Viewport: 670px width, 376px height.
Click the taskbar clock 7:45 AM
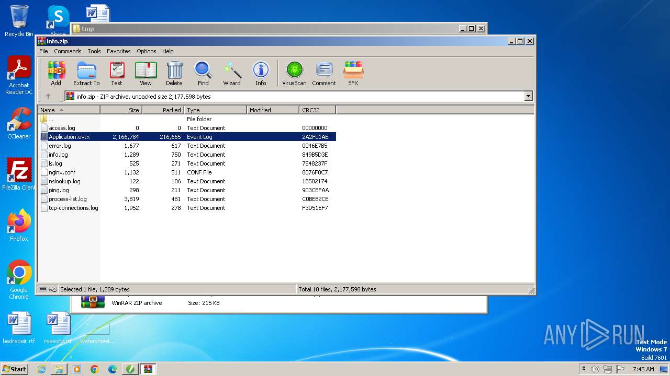pos(643,369)
